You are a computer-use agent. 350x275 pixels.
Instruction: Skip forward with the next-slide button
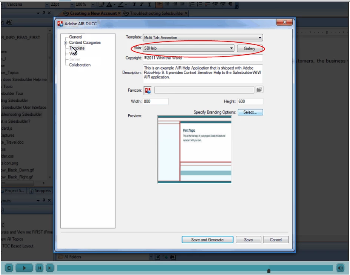[50, 268]
